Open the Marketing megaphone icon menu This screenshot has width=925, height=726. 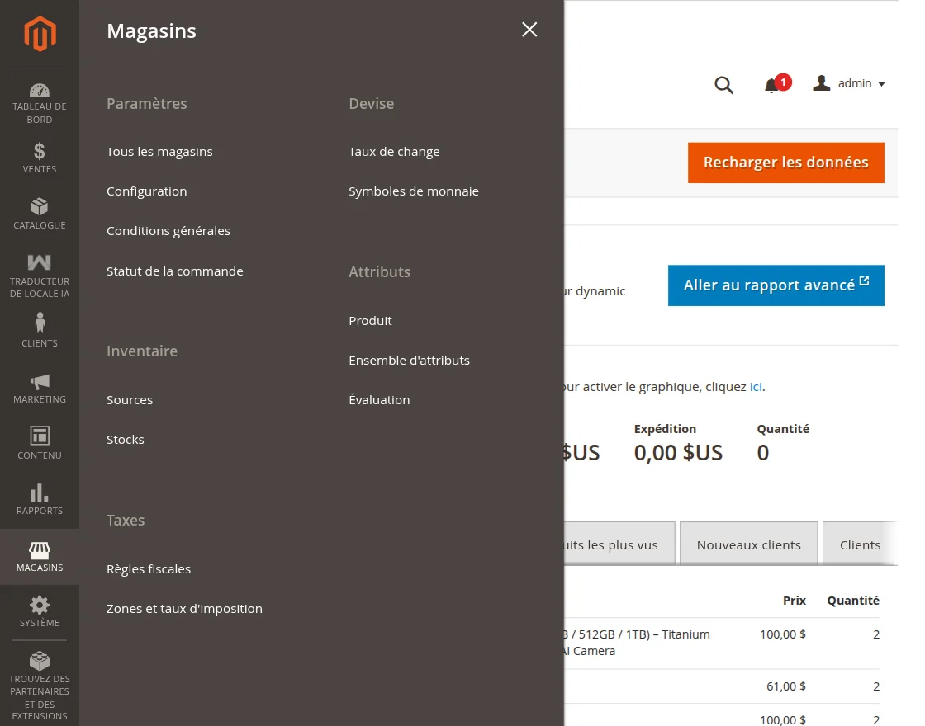pos(40,382)
